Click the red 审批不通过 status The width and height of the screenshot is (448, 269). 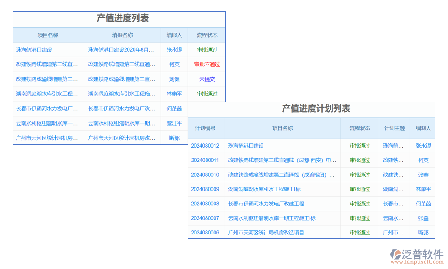pos(207,65)
